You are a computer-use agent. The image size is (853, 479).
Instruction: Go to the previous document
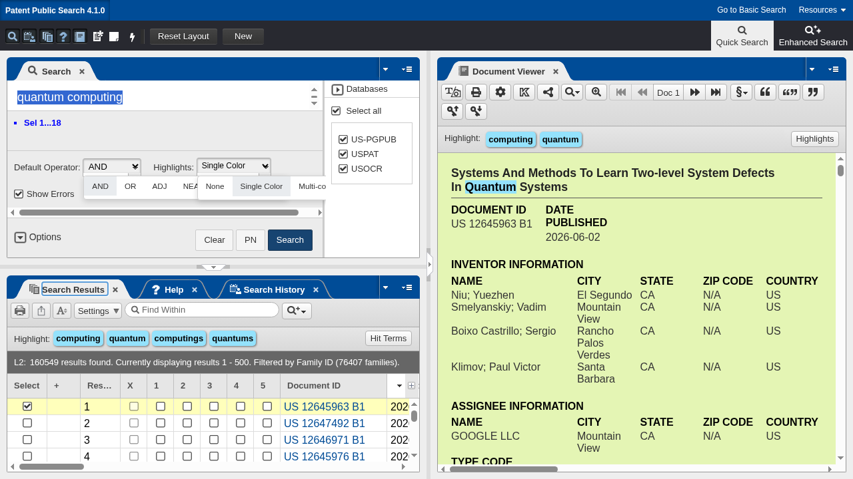point(642,92)
